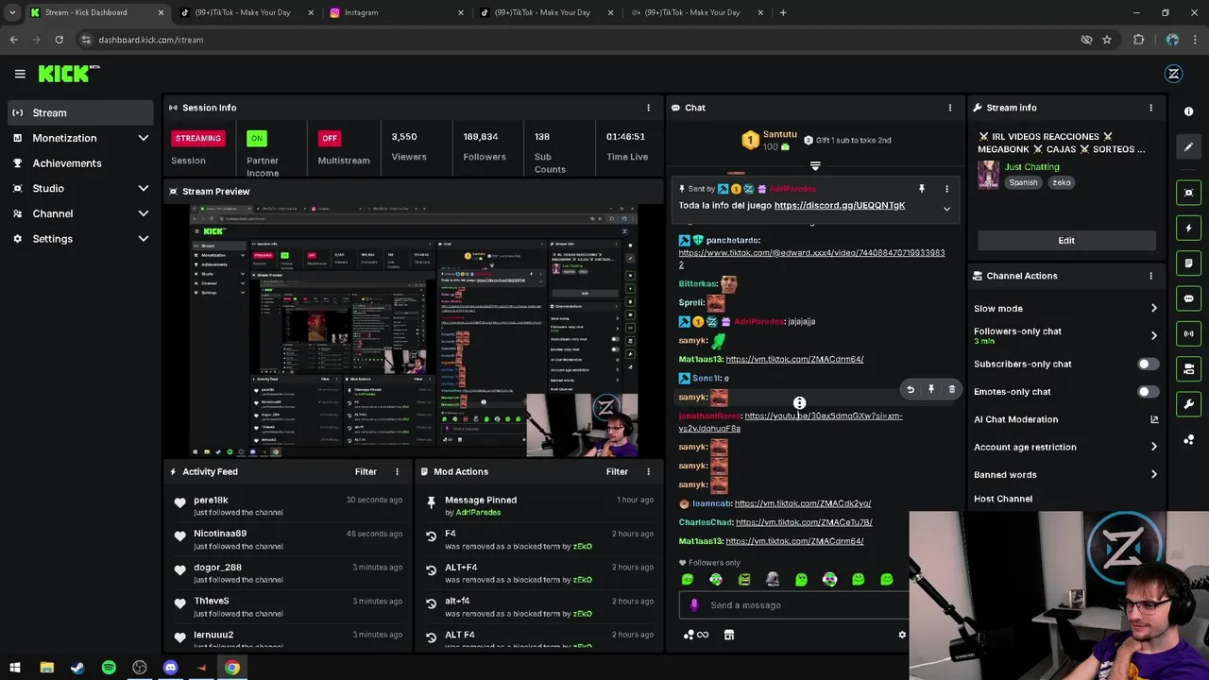Open Chrome extensions puzzle icon
The image size is (1209, 680).
click(1138, 40)
